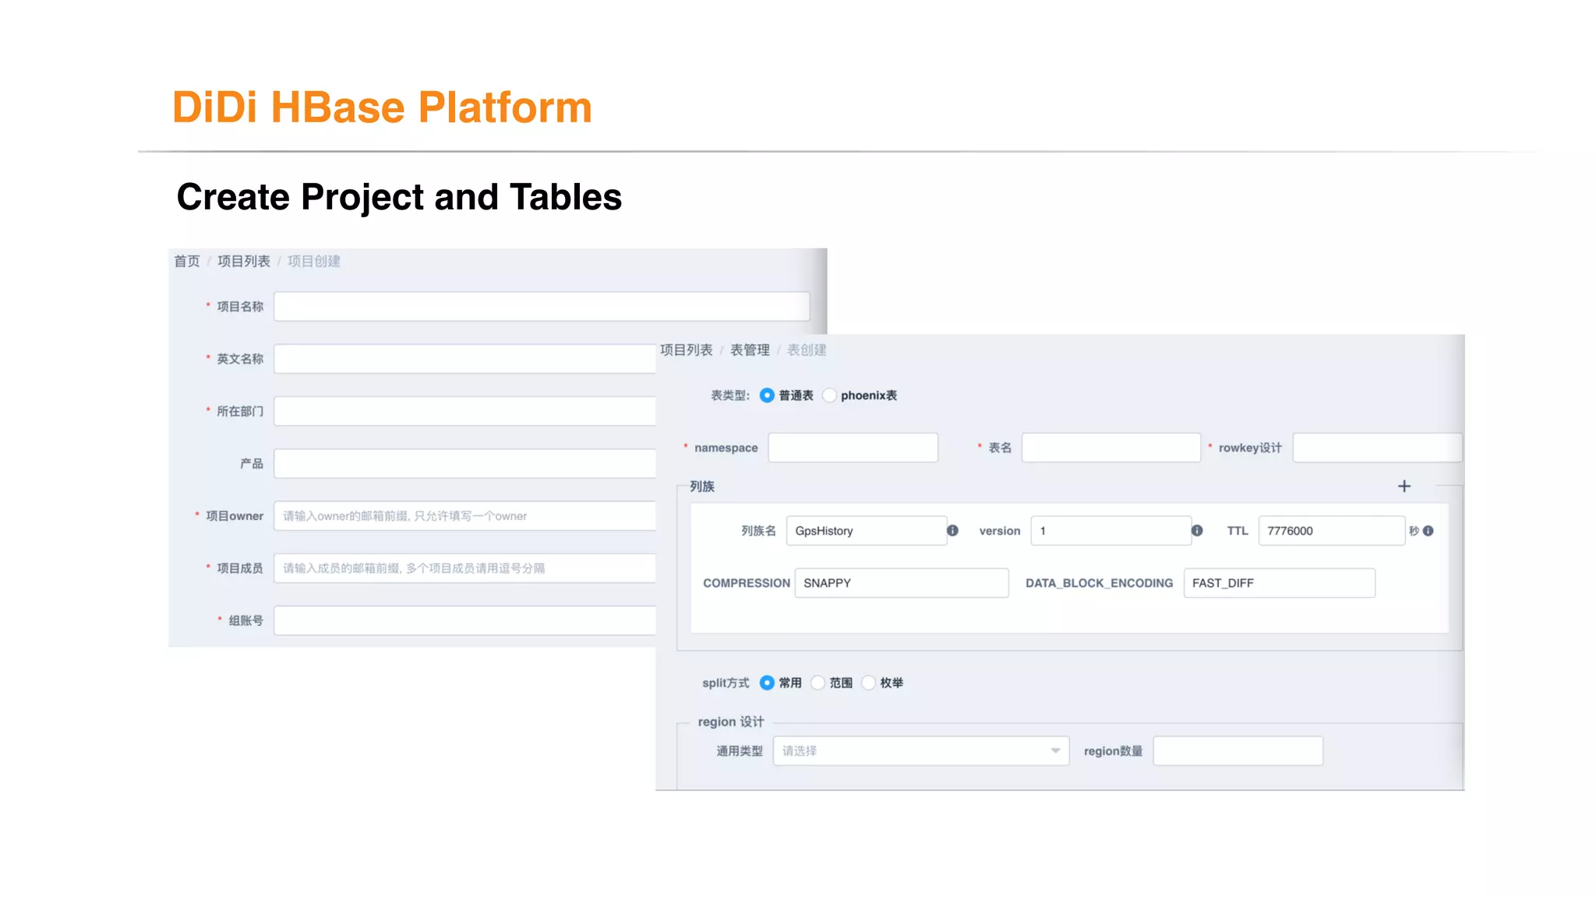Open info tooltip next to 列族名 field
Viewport: 1596px width, 897px height.
tap(952, 530)
